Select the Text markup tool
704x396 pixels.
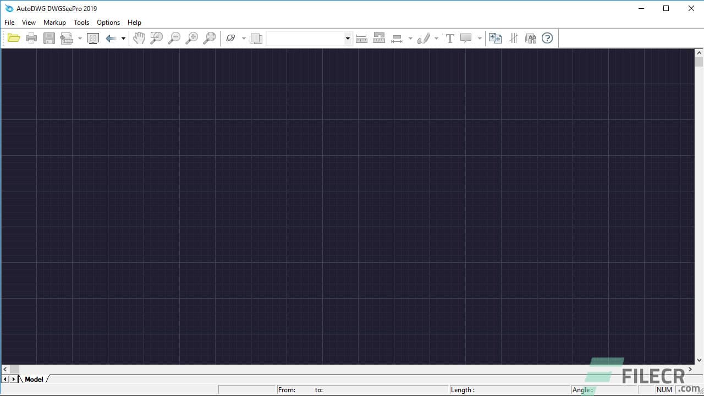coord(450,38)
